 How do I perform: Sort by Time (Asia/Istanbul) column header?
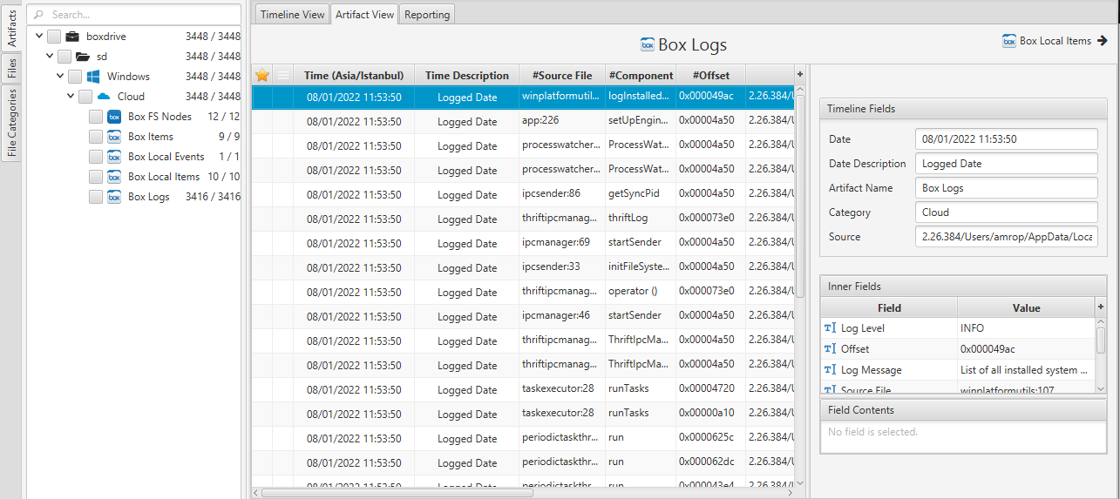354,75
